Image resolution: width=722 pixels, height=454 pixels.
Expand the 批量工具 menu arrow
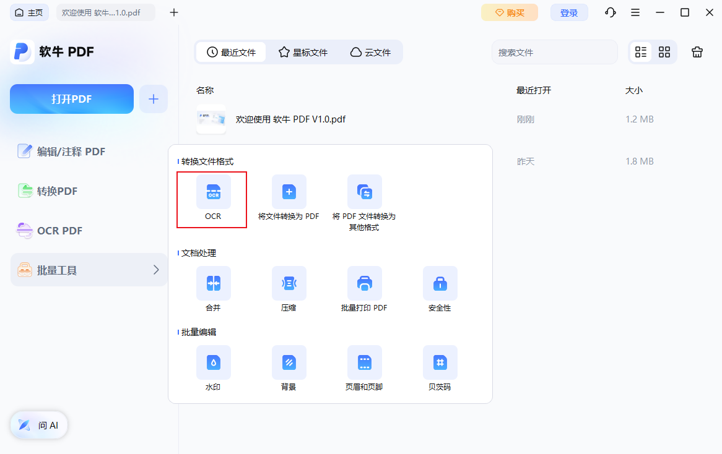(x=156, y=270)
